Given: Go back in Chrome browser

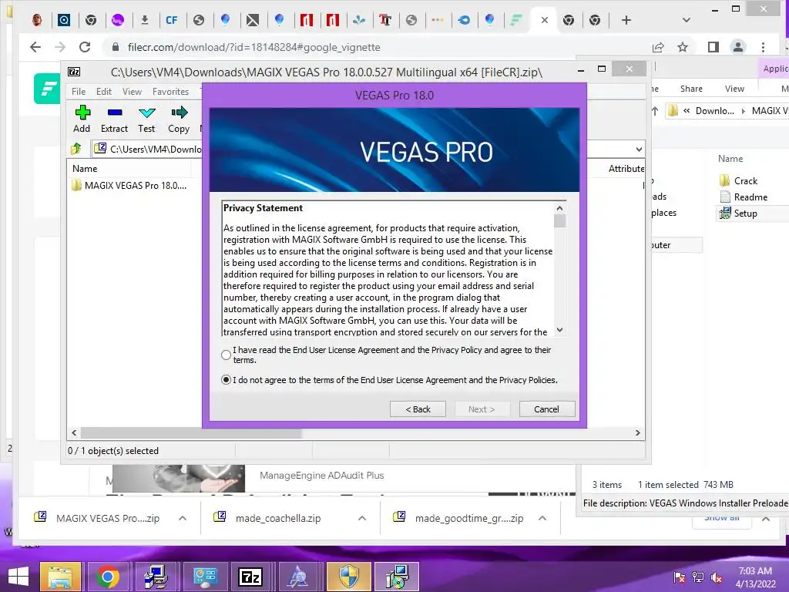Looking at the screenshot, I should pos(35,47).
